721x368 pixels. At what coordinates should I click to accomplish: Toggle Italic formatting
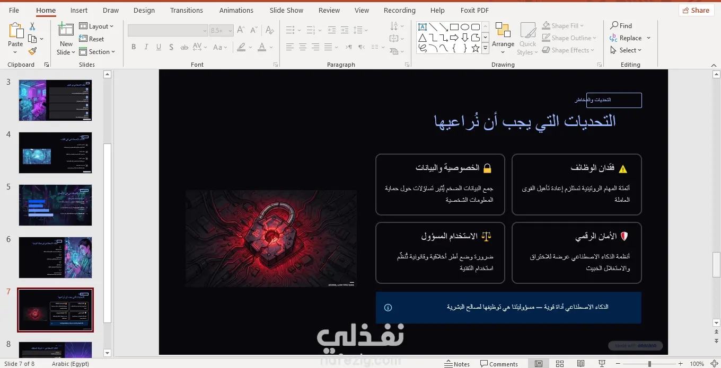(x=146, y=47)
